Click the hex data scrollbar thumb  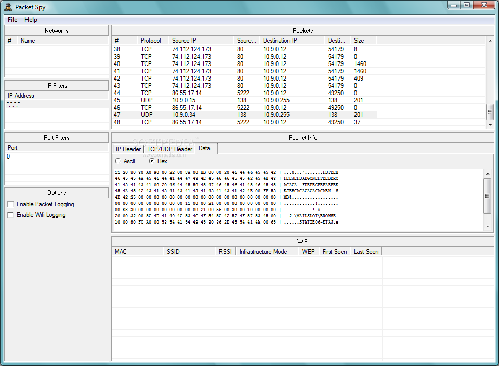click(488, 195)
